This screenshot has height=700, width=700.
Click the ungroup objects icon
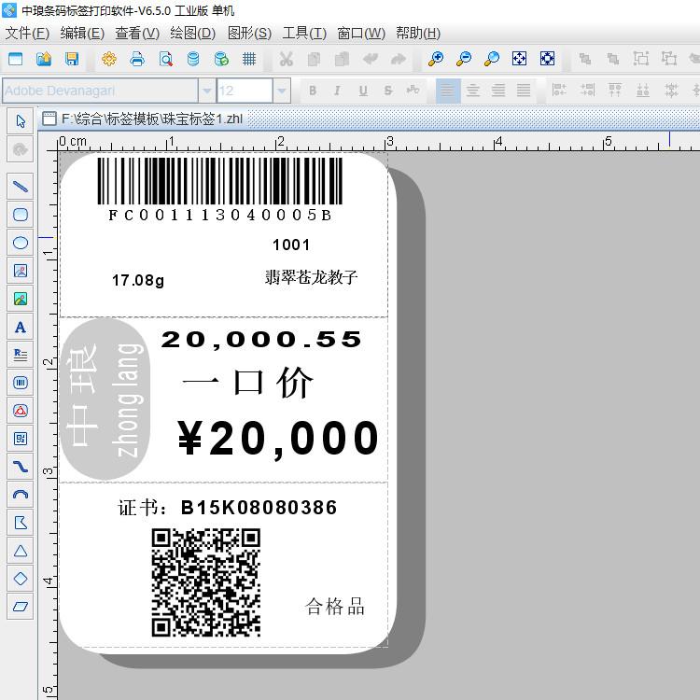669,59
